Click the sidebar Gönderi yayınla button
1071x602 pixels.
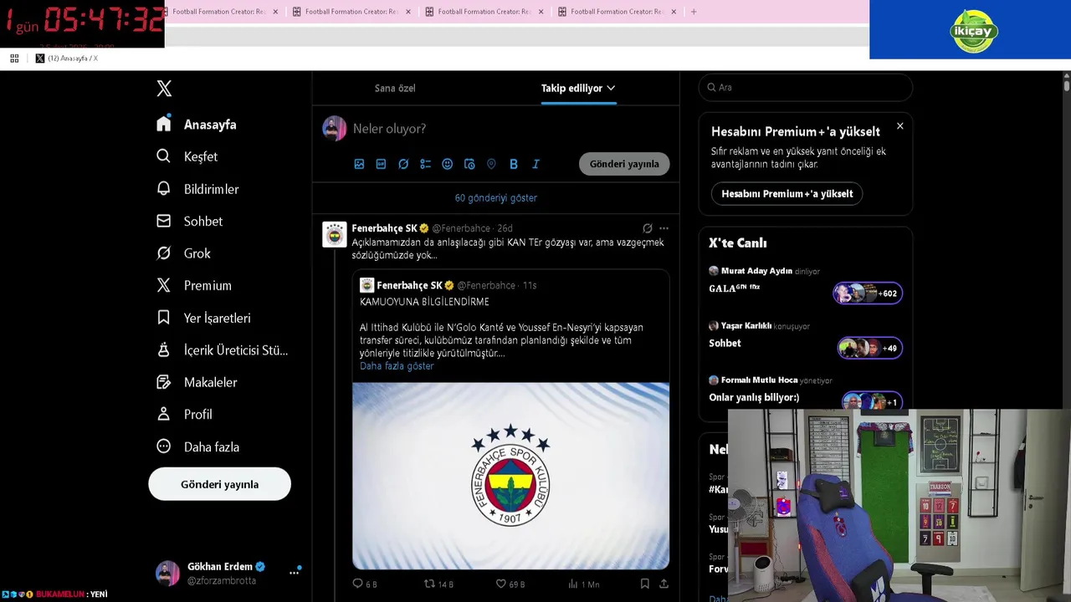pos(219,484)
